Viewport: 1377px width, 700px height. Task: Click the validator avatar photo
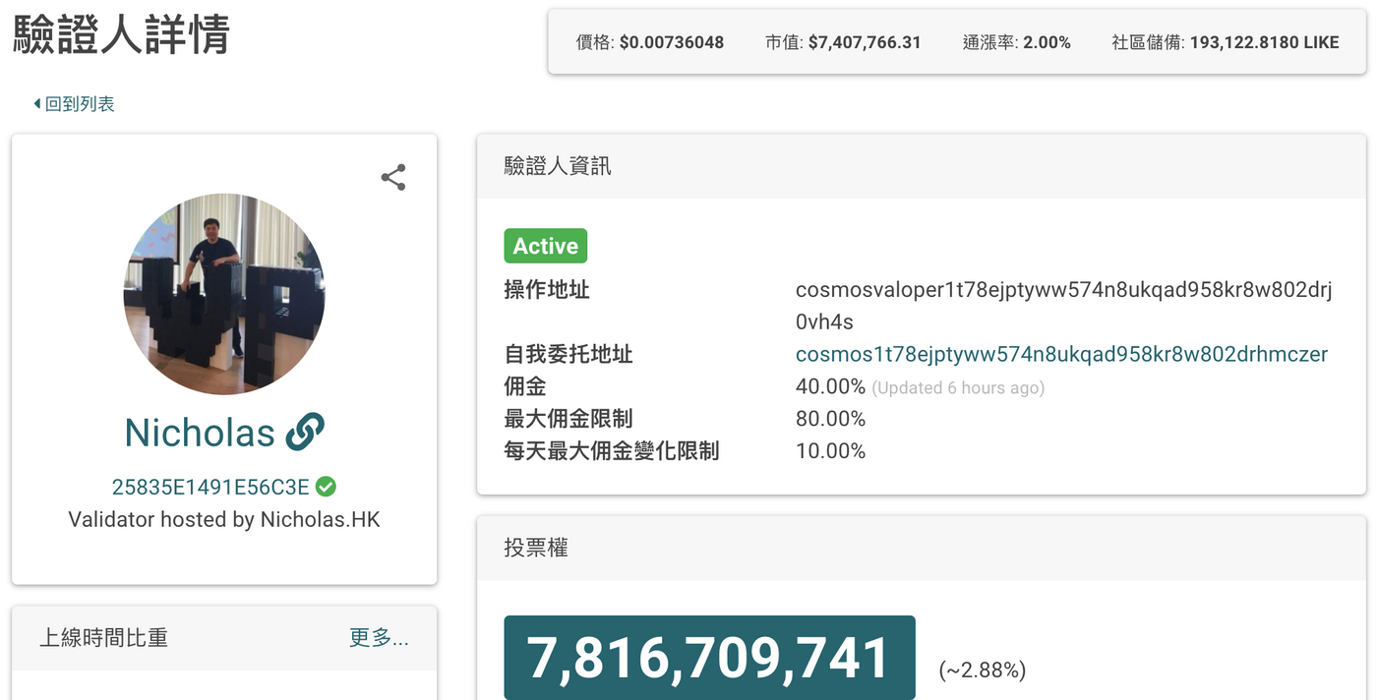click(224, 294)
